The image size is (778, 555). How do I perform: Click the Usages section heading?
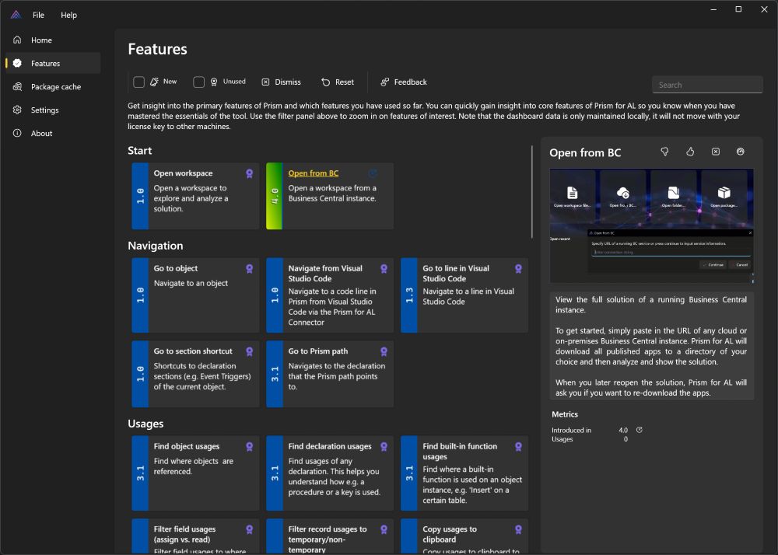pos(145,424)
